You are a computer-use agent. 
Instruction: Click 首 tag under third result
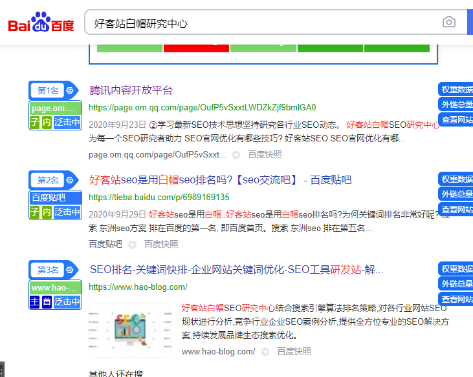(x=47, y=301)
